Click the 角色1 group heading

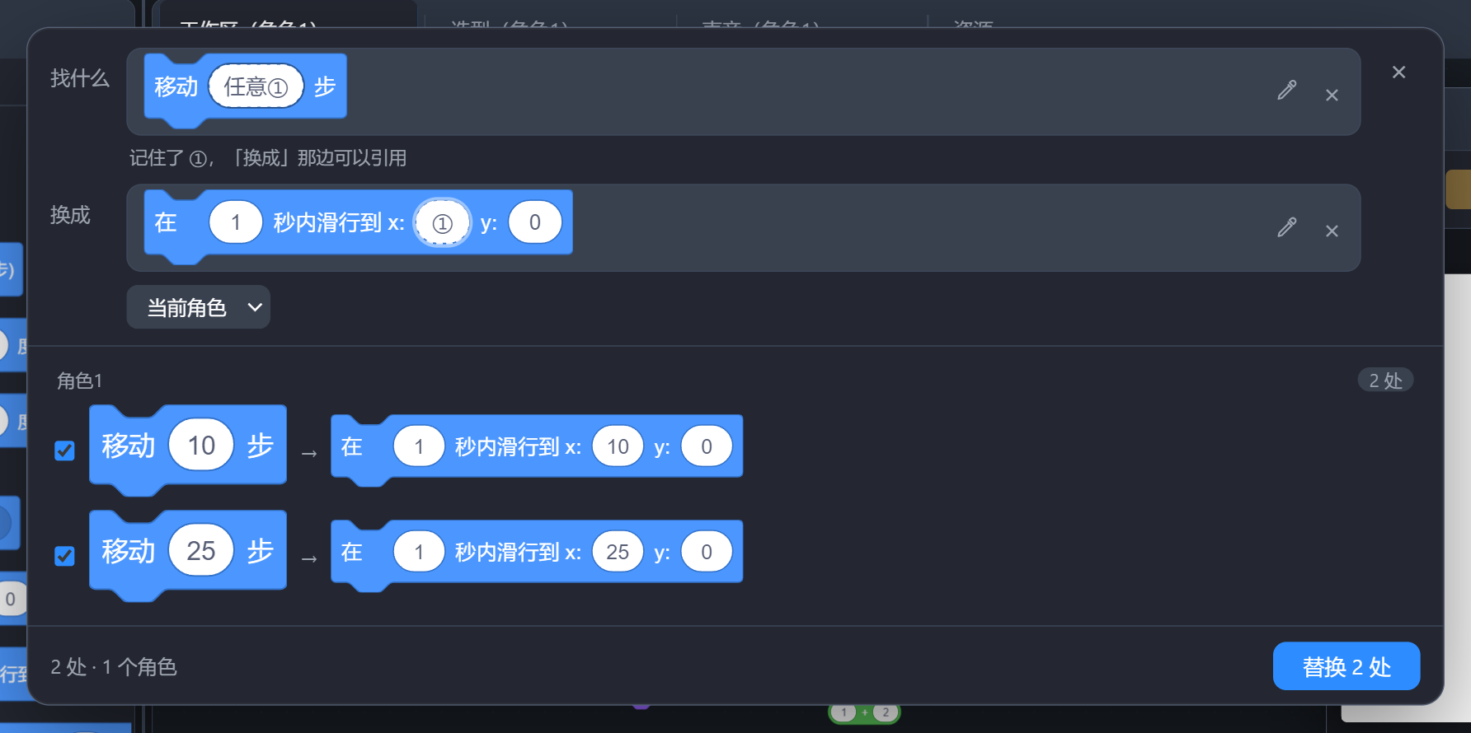(80, 381)
